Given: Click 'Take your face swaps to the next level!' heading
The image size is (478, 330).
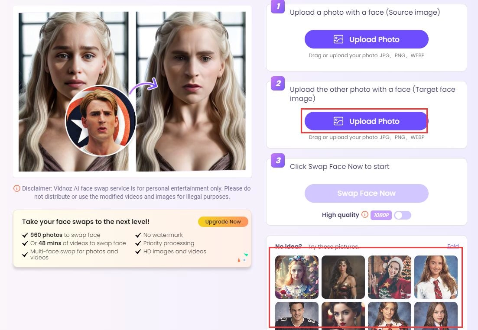Looking at the screenshot, I should point(86,222).
